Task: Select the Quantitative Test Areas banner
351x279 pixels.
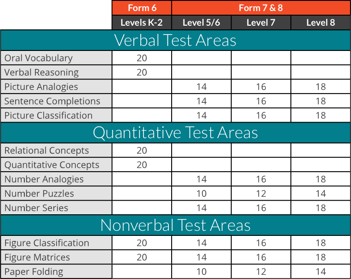Action: tap(175, 133)
